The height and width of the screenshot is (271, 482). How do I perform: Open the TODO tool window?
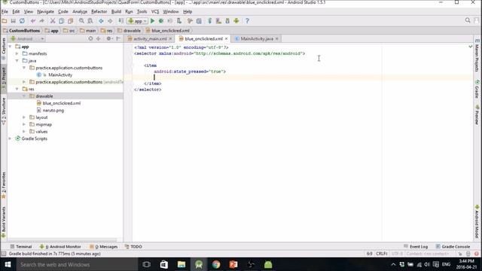133,246
